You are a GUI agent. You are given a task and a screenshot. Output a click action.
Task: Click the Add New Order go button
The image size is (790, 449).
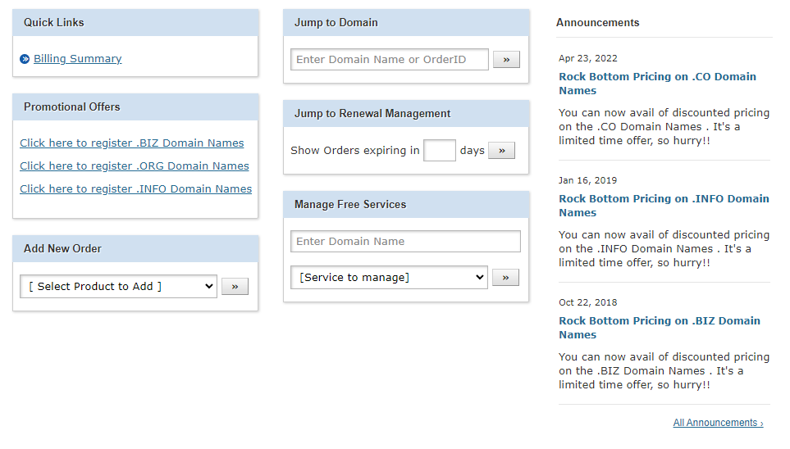click(x=235, y=286)
